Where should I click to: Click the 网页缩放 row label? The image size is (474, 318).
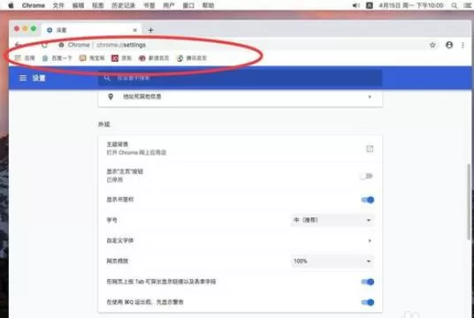click(118, 261)
